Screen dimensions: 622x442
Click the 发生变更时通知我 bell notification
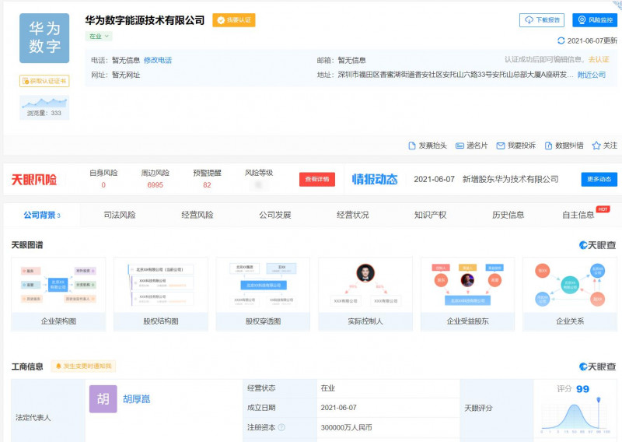coord(82,366)
